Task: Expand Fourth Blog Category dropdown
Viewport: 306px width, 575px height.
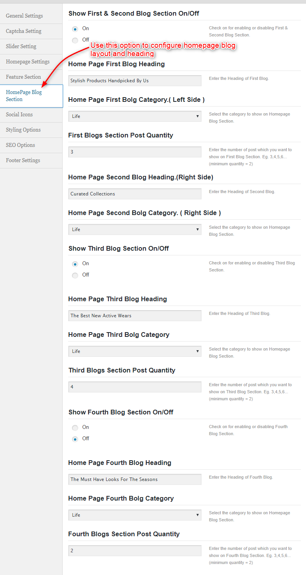Action: click(135, 515)
